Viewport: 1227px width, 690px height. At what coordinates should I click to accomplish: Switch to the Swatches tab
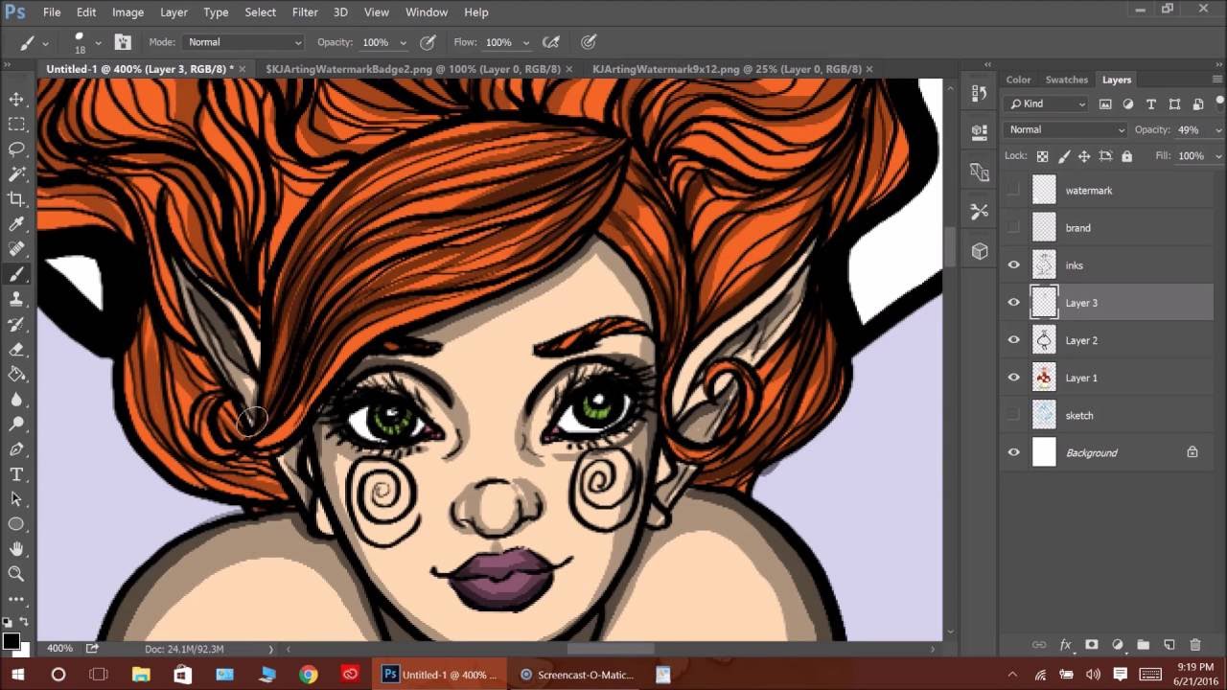coord(1066,80)
